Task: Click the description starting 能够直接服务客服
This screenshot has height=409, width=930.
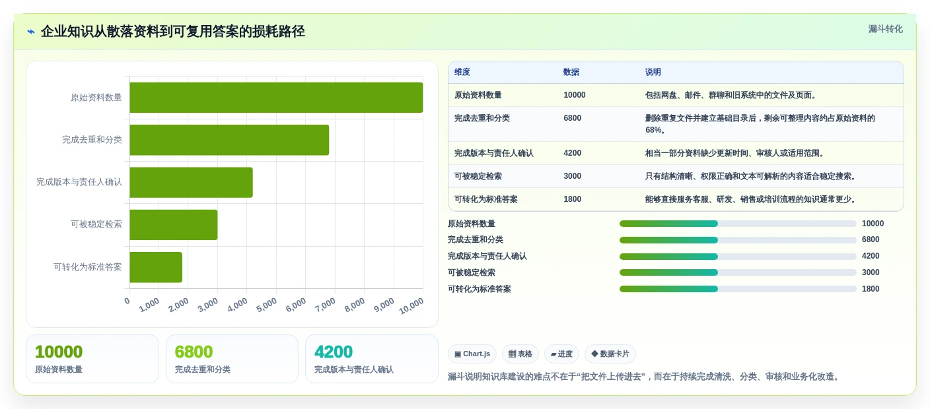Action: click(752, 199)
